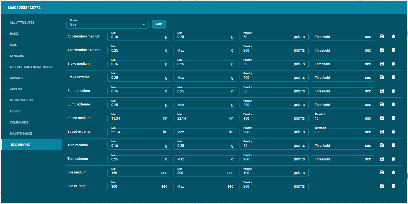Delete the Speed extreme row
The width and height of the screenshot is (408, 204).
pyautogui.click(x=393, y=132)
